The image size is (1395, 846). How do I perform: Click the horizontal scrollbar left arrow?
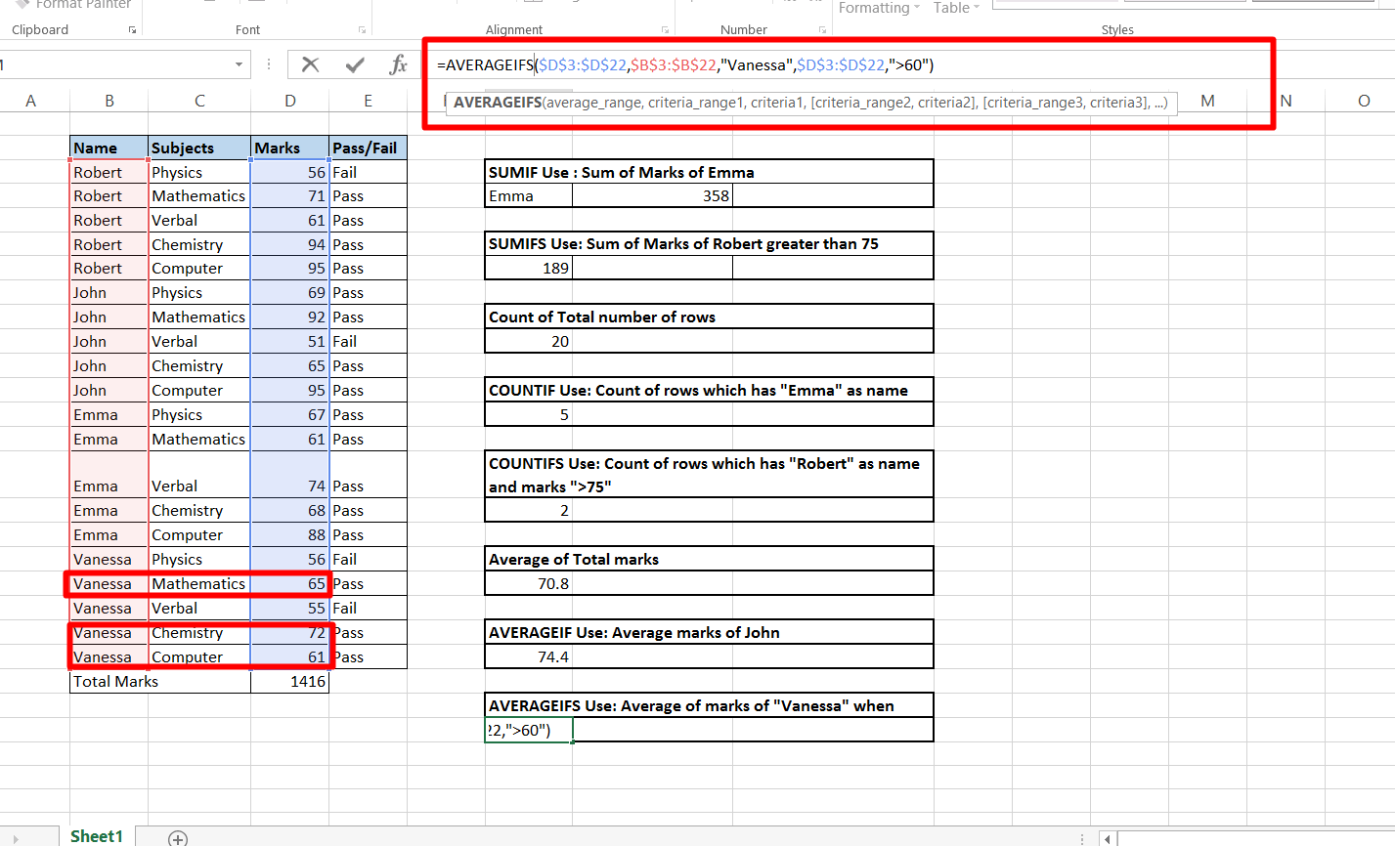(1107, 838)
